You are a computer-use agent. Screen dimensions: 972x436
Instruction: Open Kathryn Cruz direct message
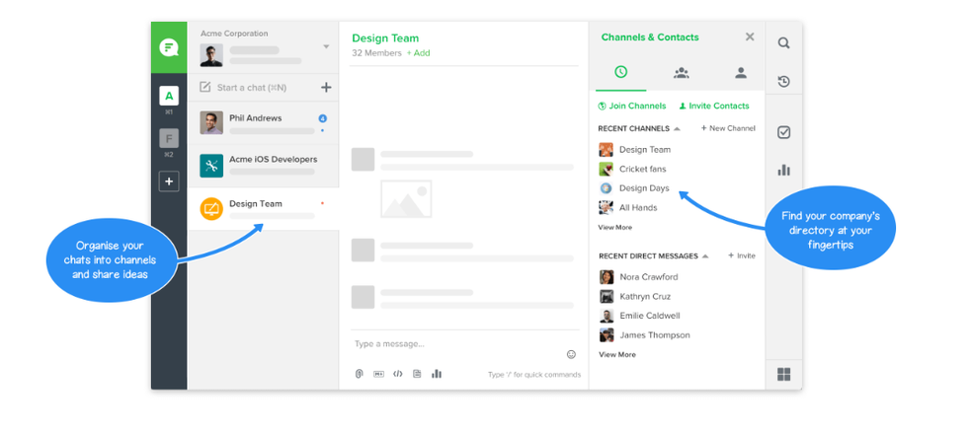pos(645,296)
